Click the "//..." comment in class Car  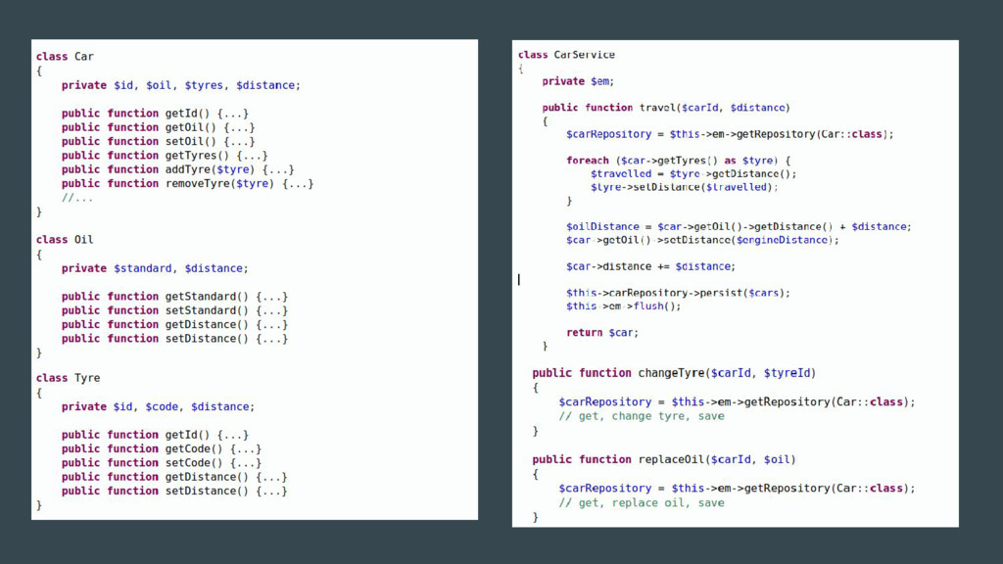pos(76,198)
